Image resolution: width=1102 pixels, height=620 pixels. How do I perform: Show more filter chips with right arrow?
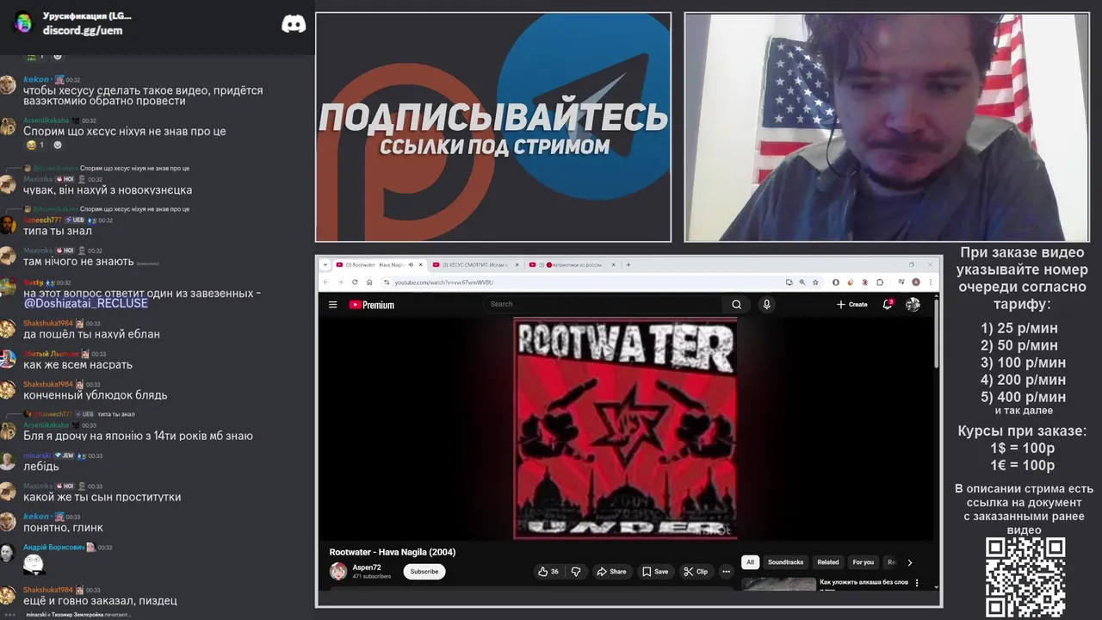click(910, 562)
